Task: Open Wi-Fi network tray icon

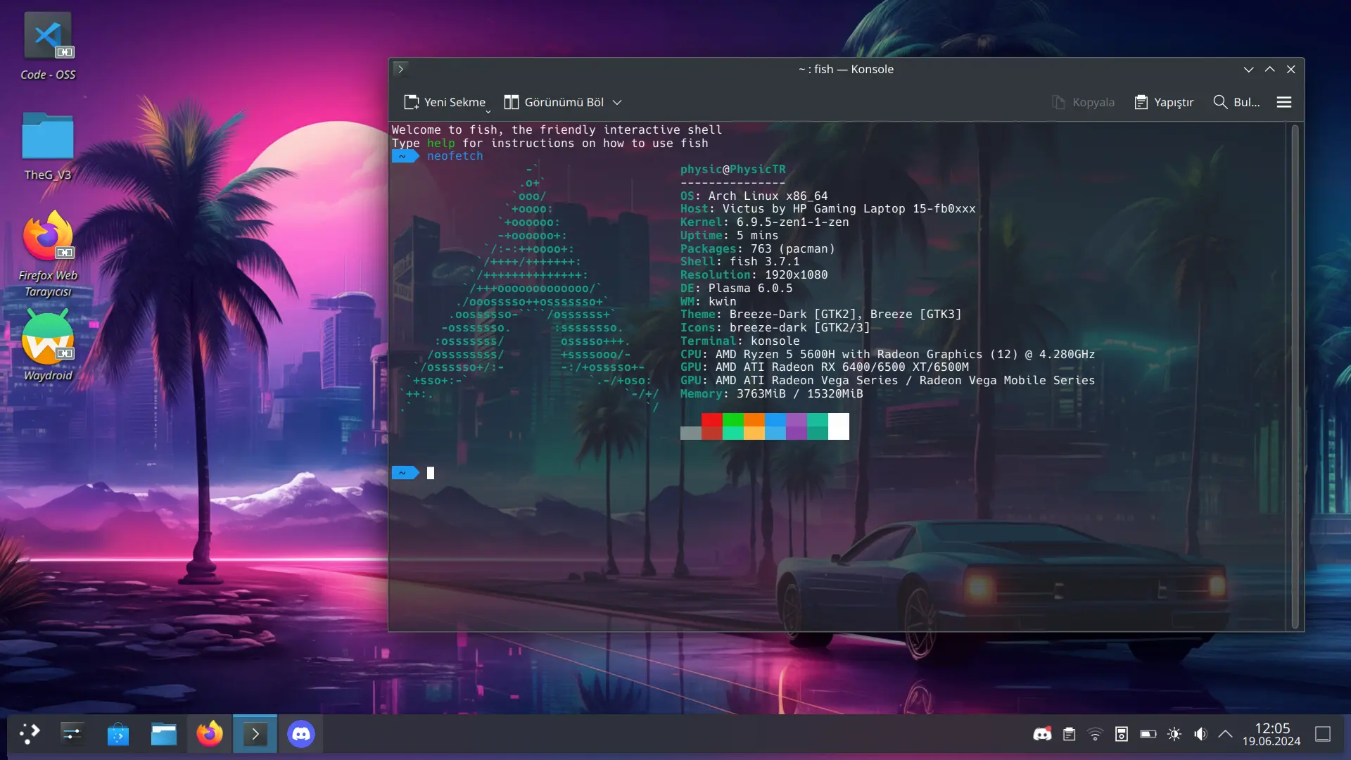Action: click(1095, 734)
